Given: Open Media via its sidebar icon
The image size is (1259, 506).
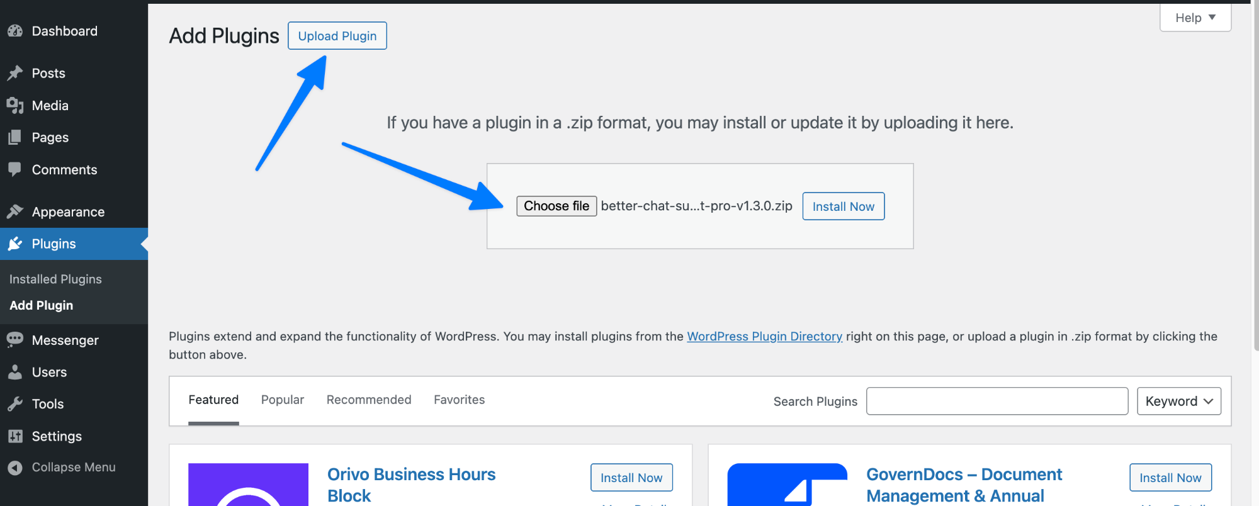Looking at the screenshot, I should 15,106.
